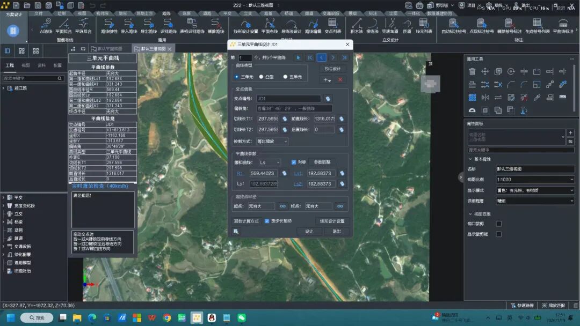
Task: Click 平曲线标注 tool
Action: [x=563, y=26]
